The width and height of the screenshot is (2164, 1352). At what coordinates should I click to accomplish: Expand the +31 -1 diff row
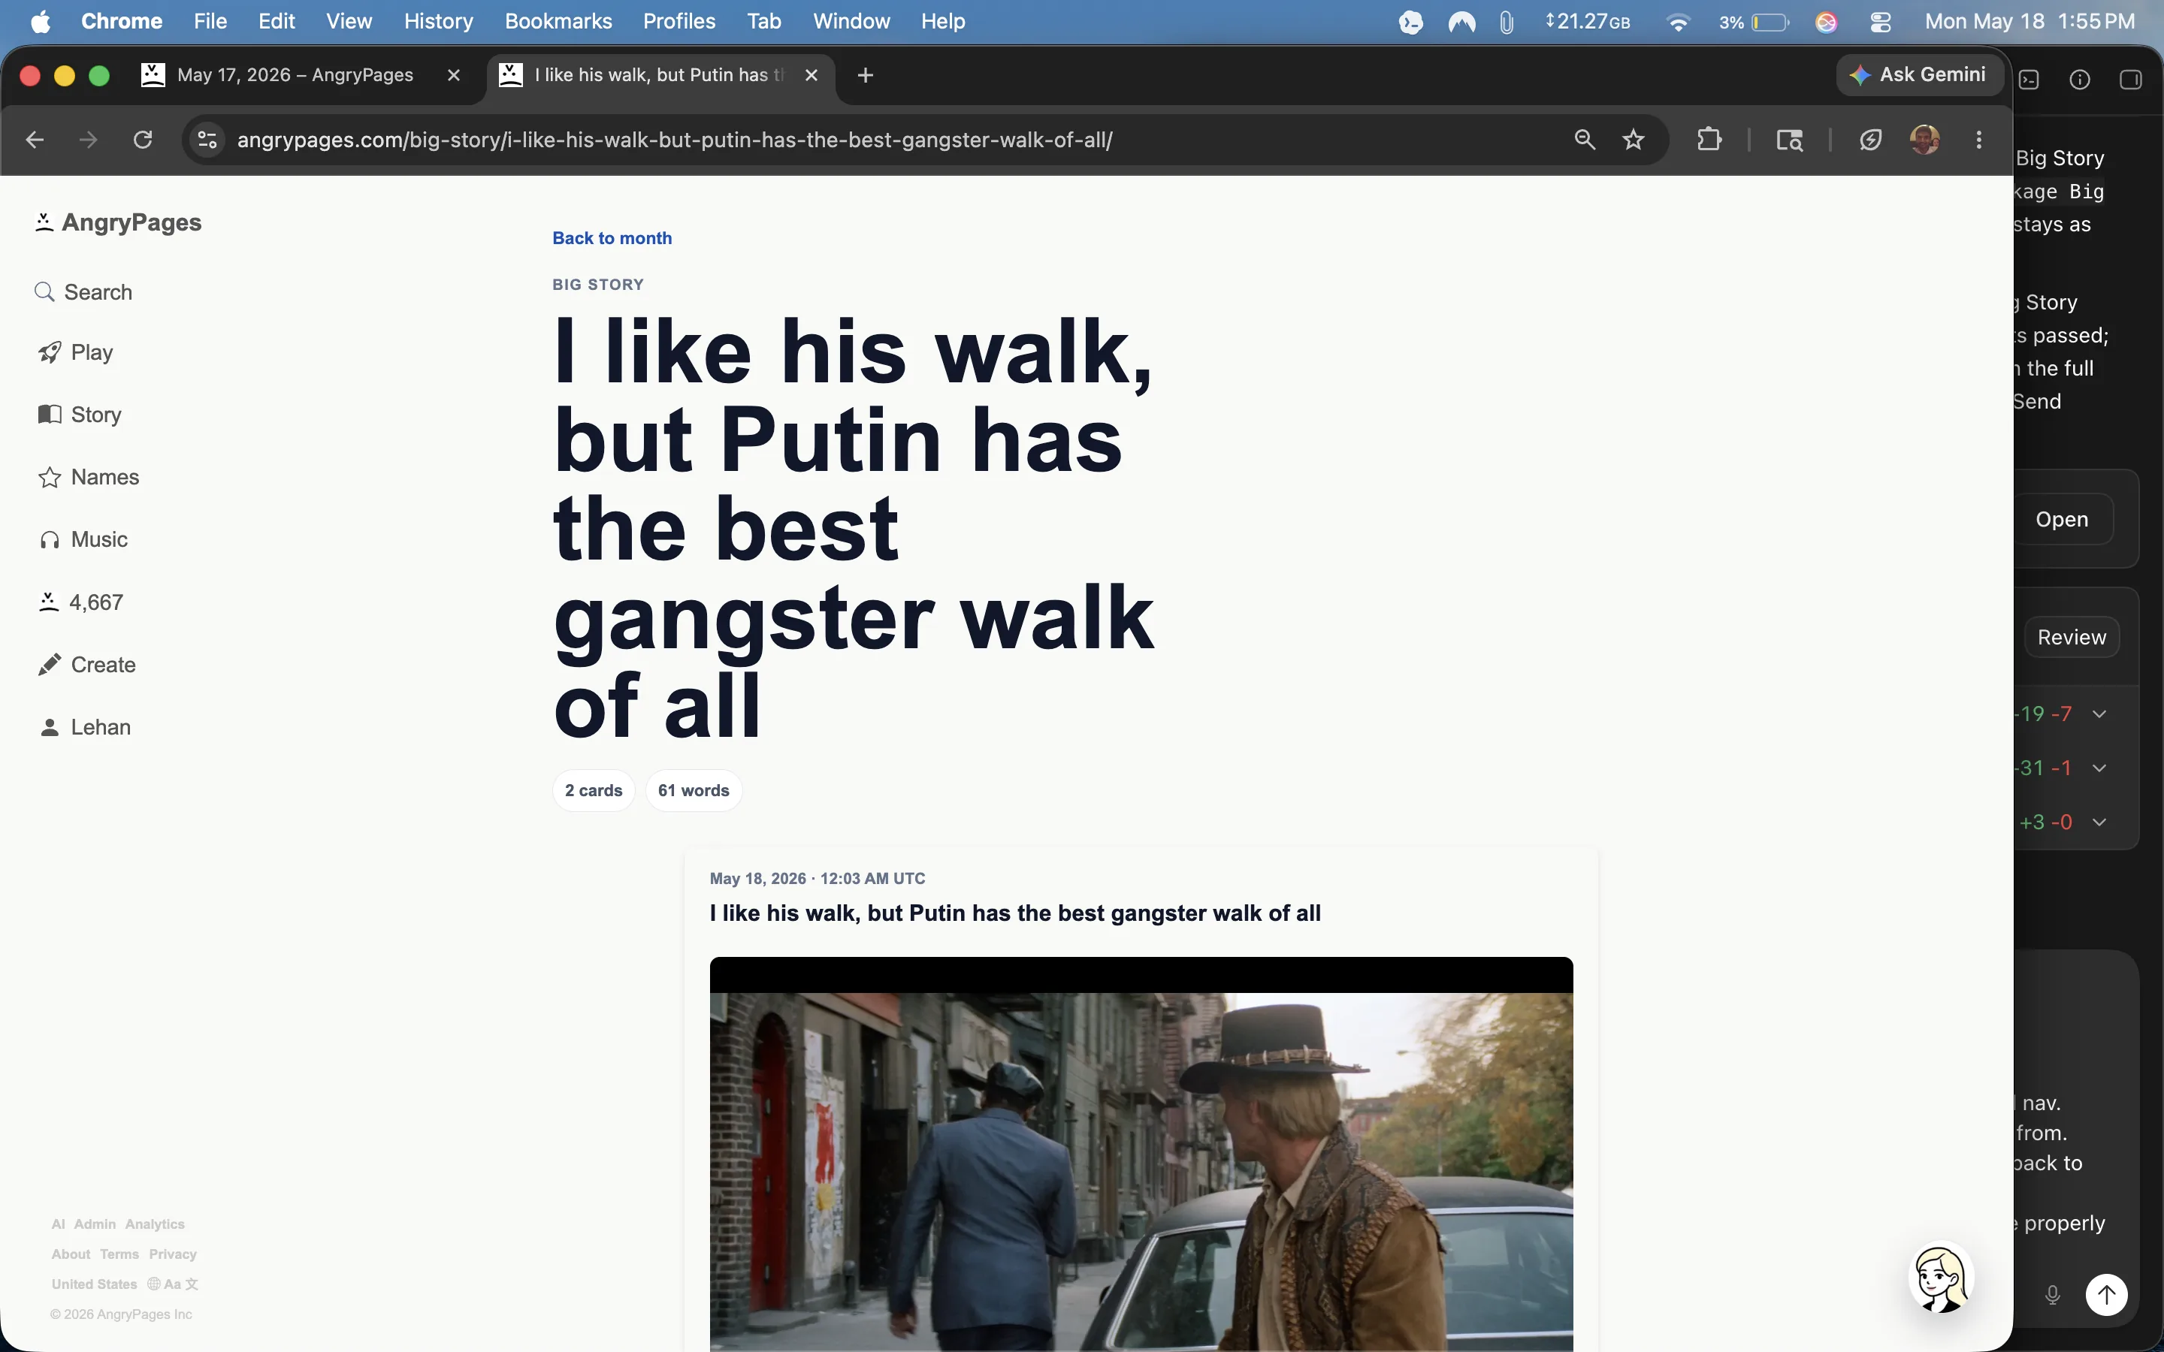[2099, 768]
